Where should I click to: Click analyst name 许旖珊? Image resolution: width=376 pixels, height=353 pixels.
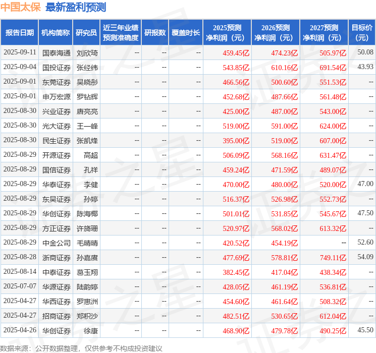coord(87,228)
